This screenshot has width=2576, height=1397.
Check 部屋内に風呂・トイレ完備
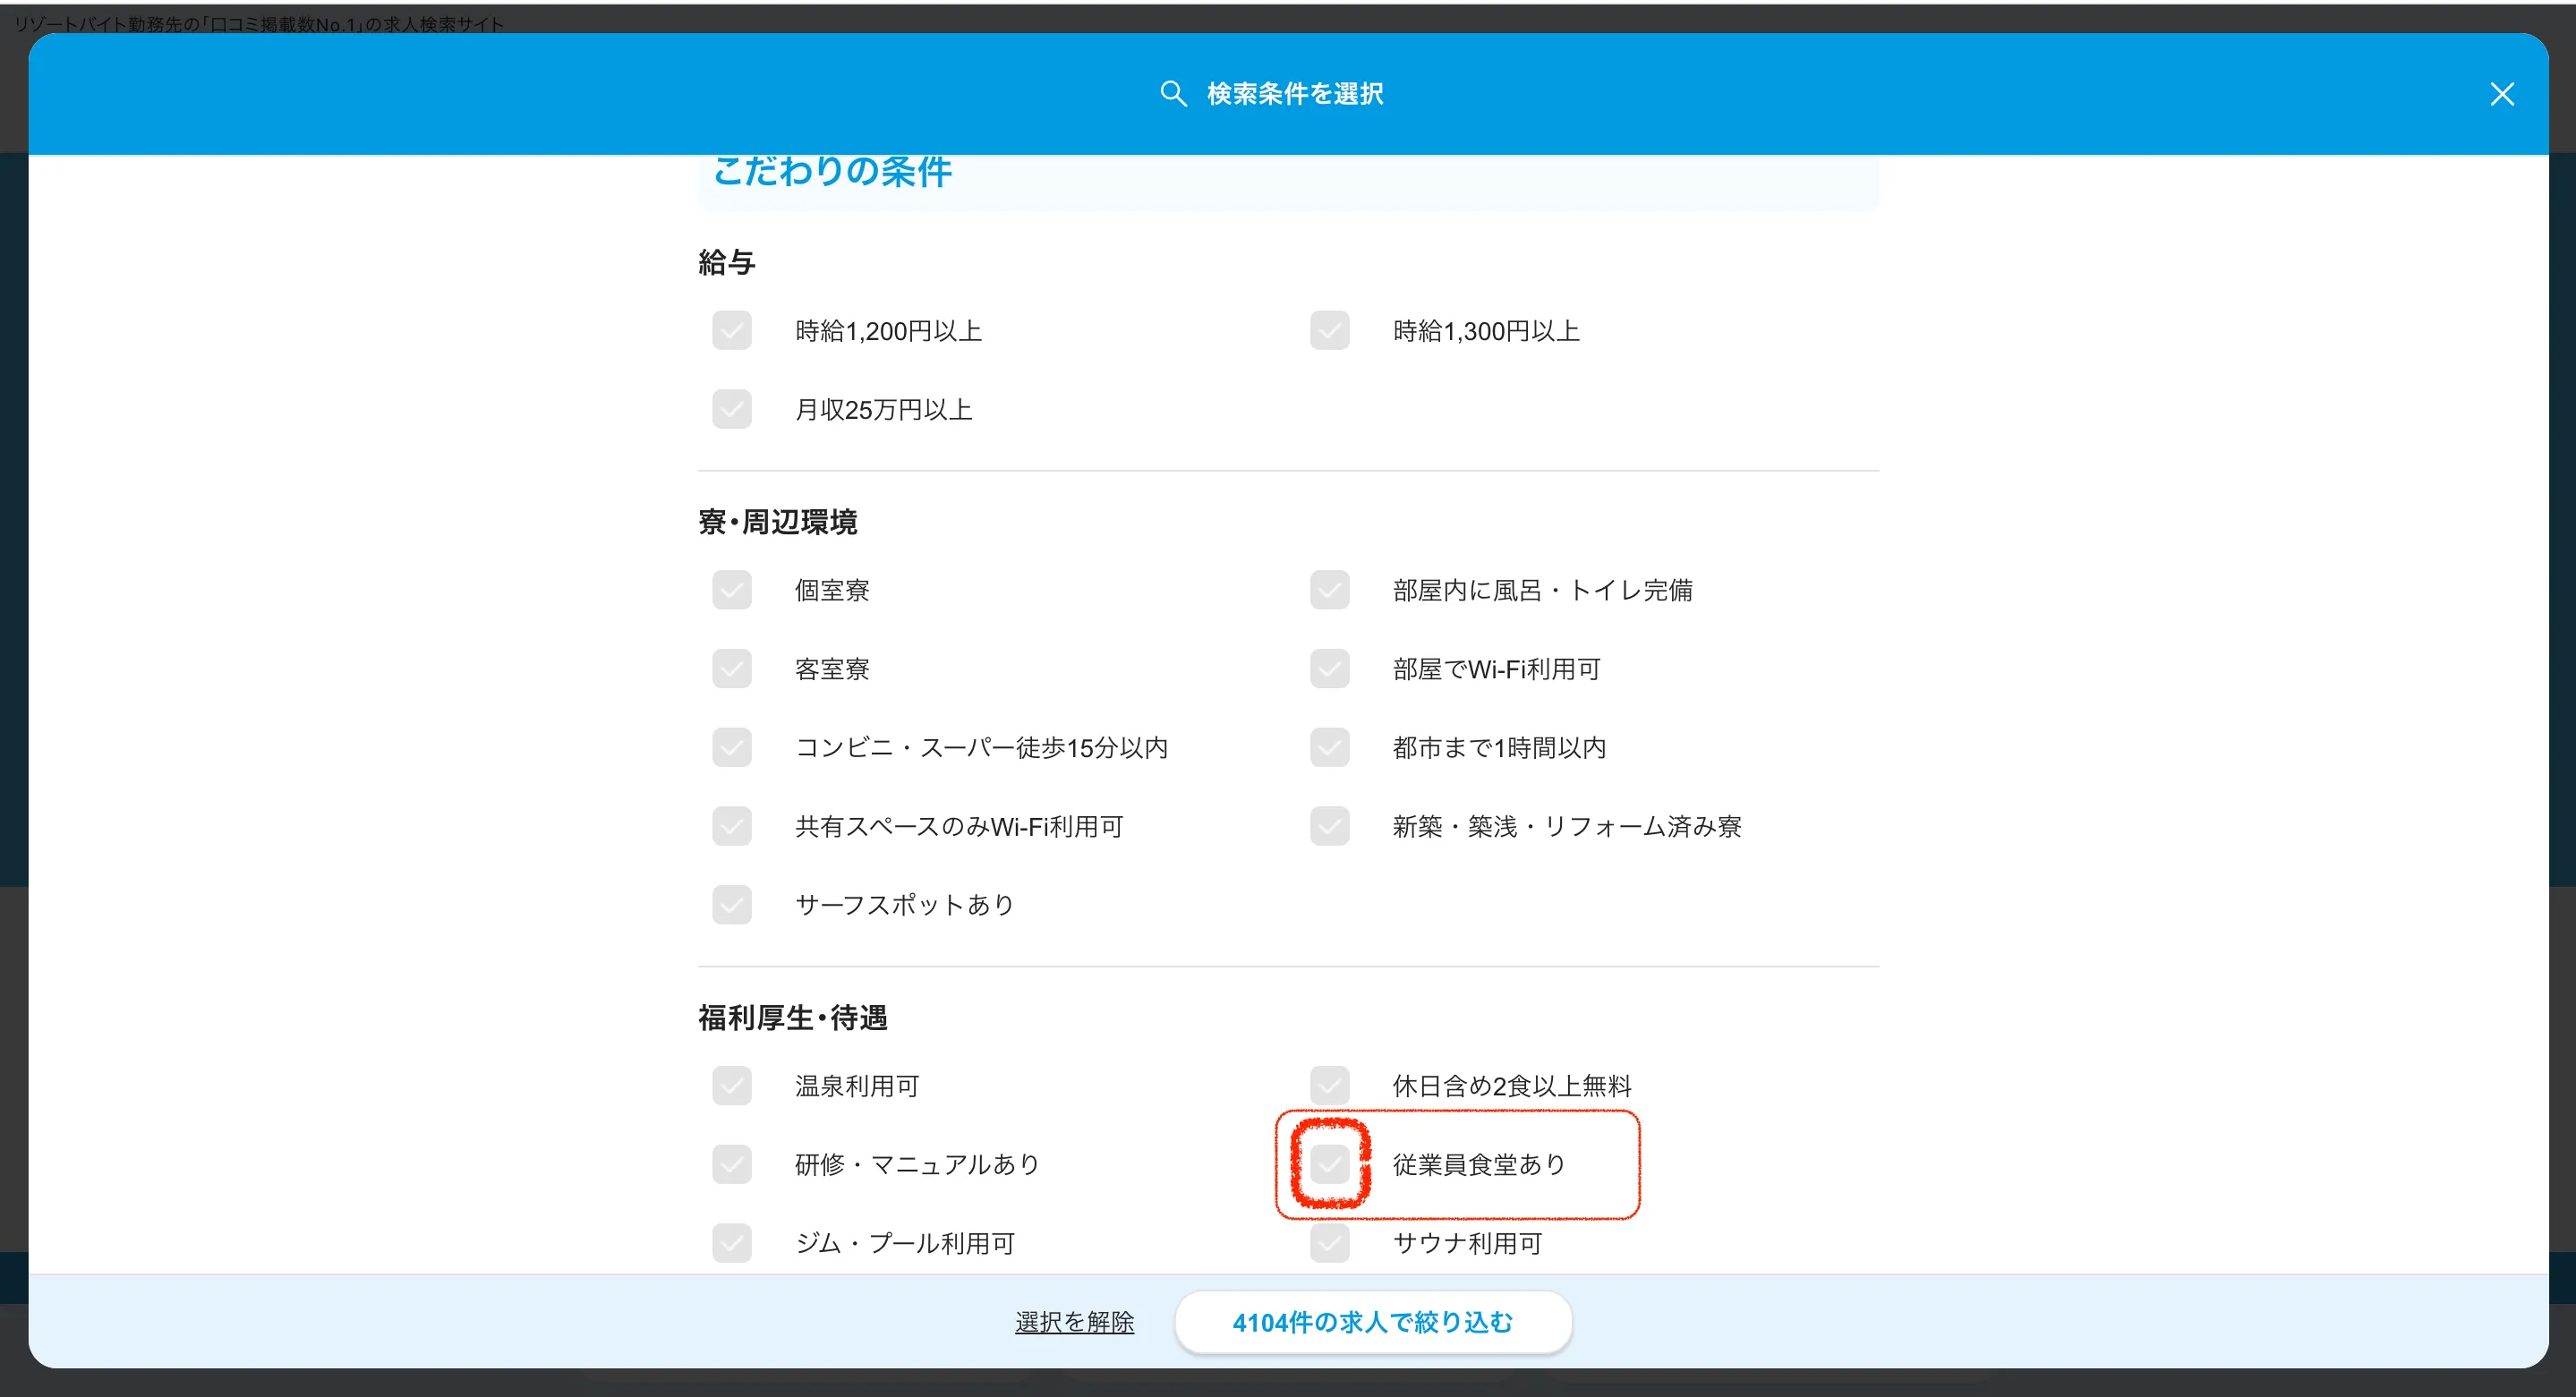click(x=1329, y=590)
